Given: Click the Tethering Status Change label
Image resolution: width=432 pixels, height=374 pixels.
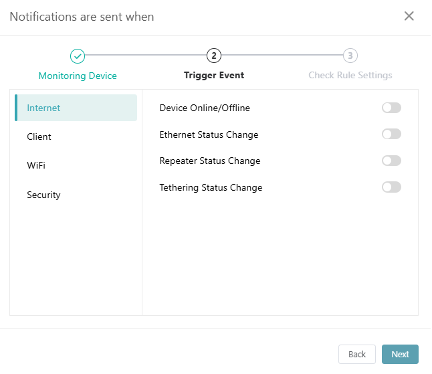Looking at the screenshot, I should [211, 187].
